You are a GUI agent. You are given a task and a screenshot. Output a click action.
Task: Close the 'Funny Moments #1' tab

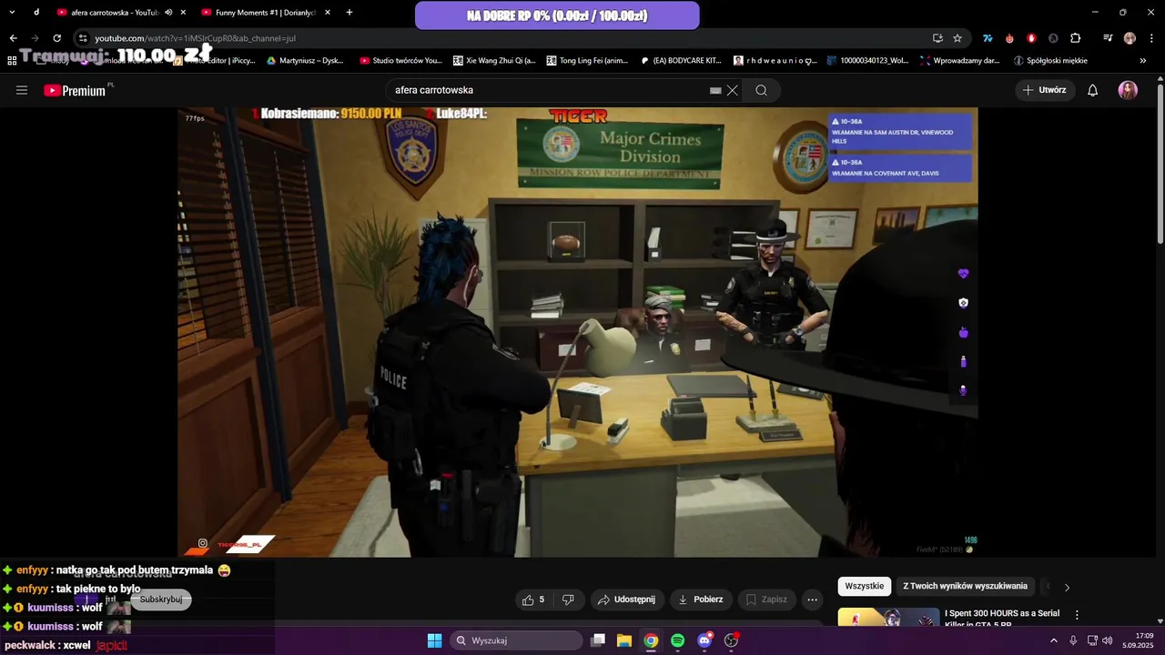point(328,12)
